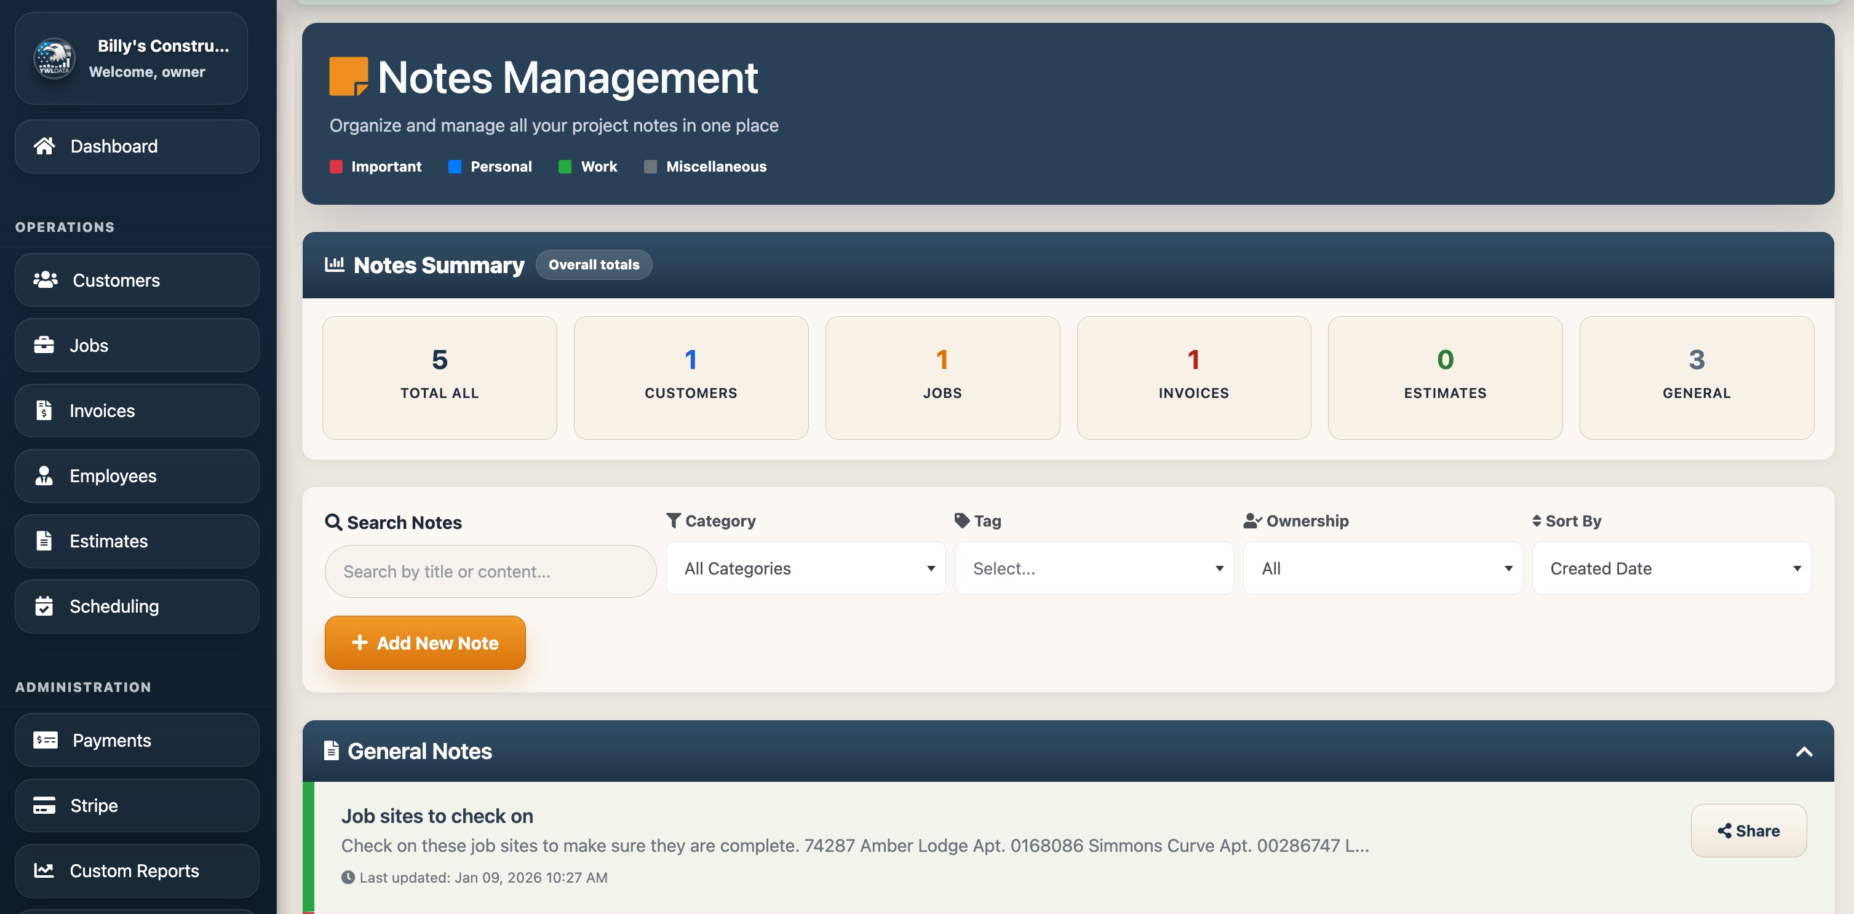The image size is (1854, 914).
Task: Click the Scheduling calendar icon
Action: click(44, 606)
